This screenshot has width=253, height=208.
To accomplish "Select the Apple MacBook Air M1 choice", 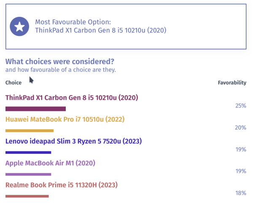I will coord(50,163).
